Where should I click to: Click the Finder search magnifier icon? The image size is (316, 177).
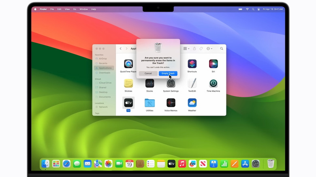(x=222, y=48)
